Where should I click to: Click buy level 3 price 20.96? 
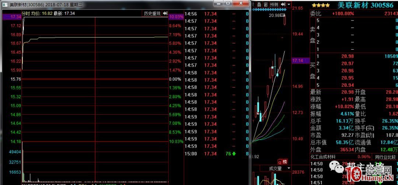[x=348, y=71]
